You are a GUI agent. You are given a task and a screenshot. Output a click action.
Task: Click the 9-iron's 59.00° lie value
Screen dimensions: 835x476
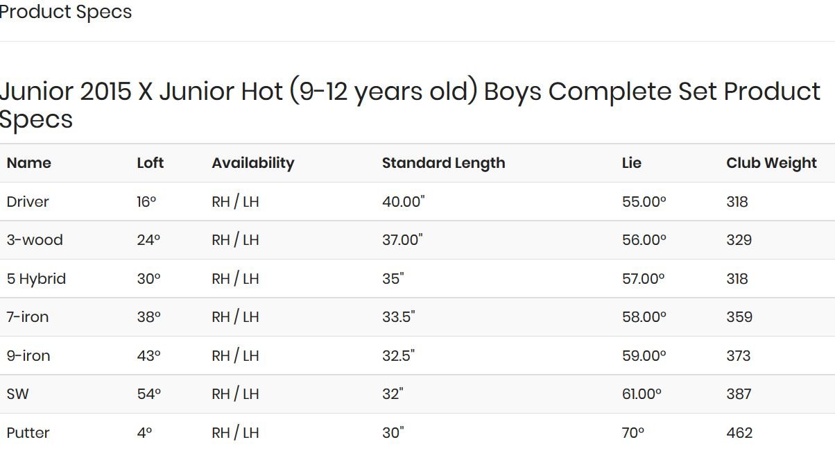coord(644,356)
